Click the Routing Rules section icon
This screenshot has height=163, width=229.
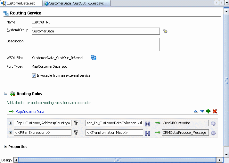coord(12,94)
